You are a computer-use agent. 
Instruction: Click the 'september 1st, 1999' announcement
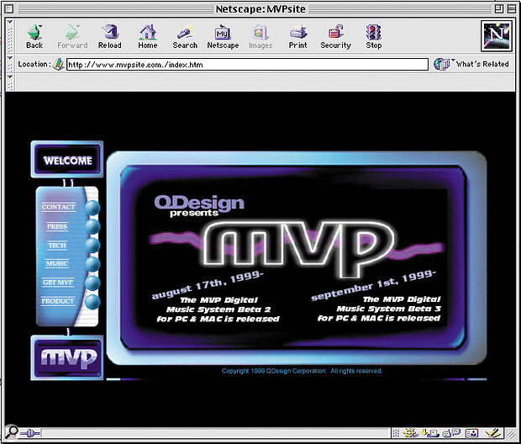(x=373, y=285)
